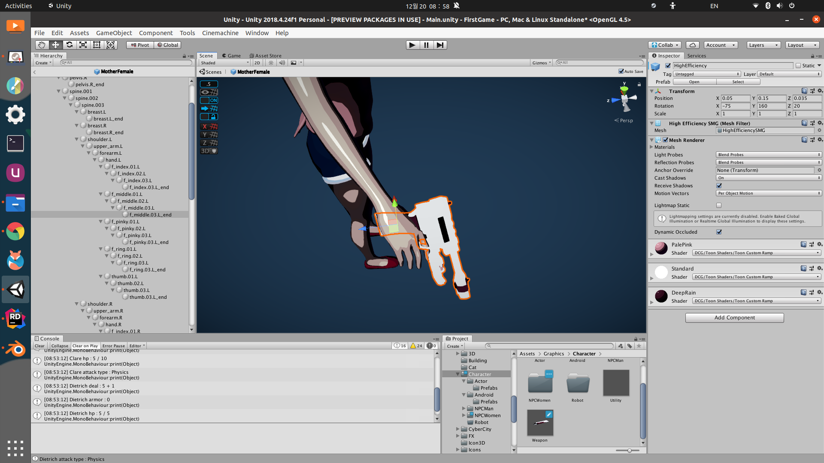
Task: Select the Rotate tool
Action: click(x=69, y=45)
